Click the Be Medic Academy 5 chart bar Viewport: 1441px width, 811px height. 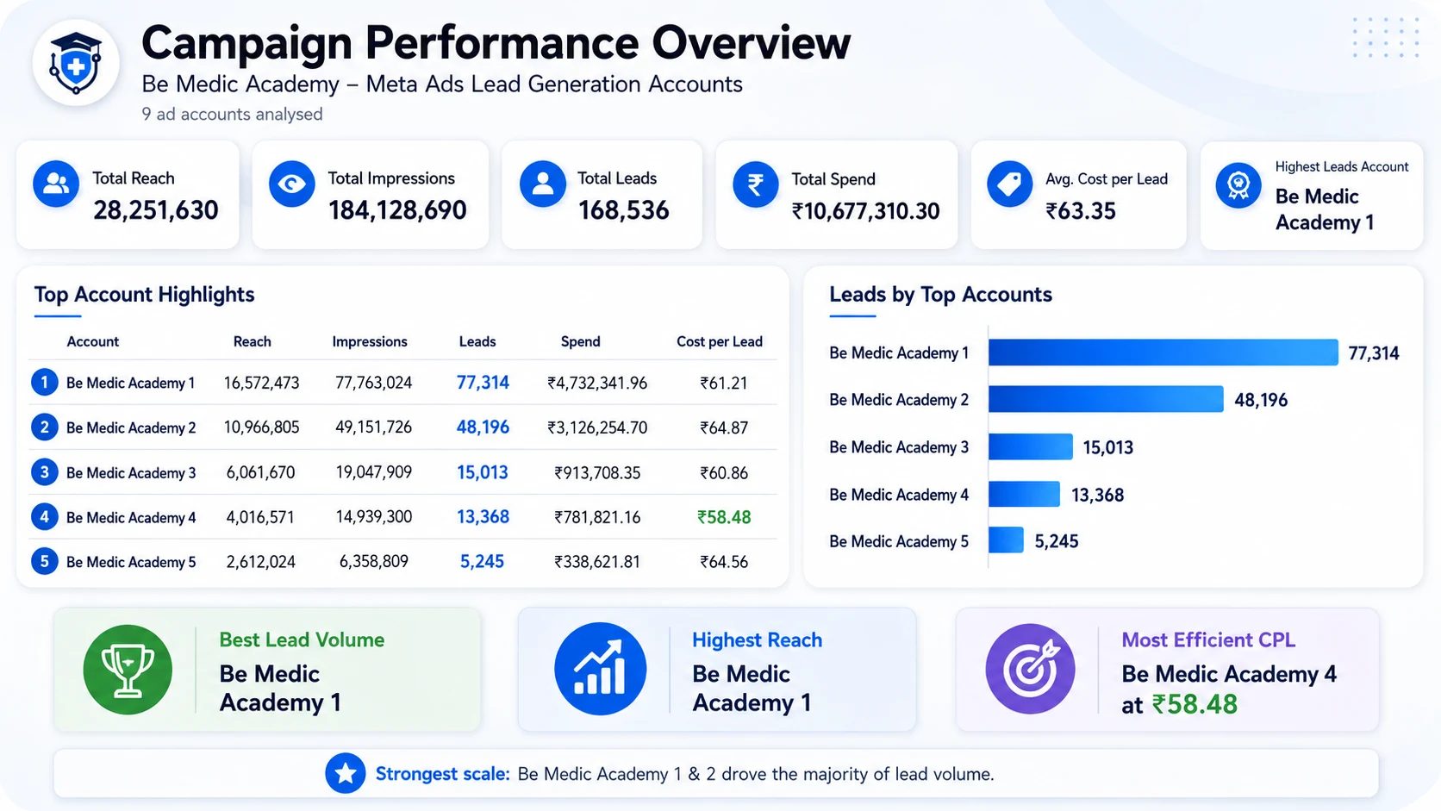pos(1006,540)
